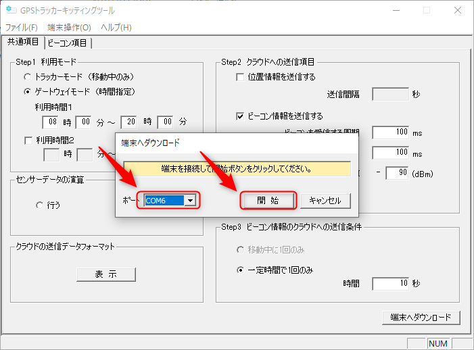Image resolution: width=474 pixels, height=350 pixels.
Task: Open the ファイル(F) menu
Action: 22,28
